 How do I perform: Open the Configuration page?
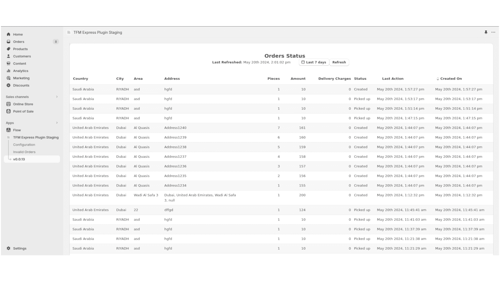pos(24,145)
